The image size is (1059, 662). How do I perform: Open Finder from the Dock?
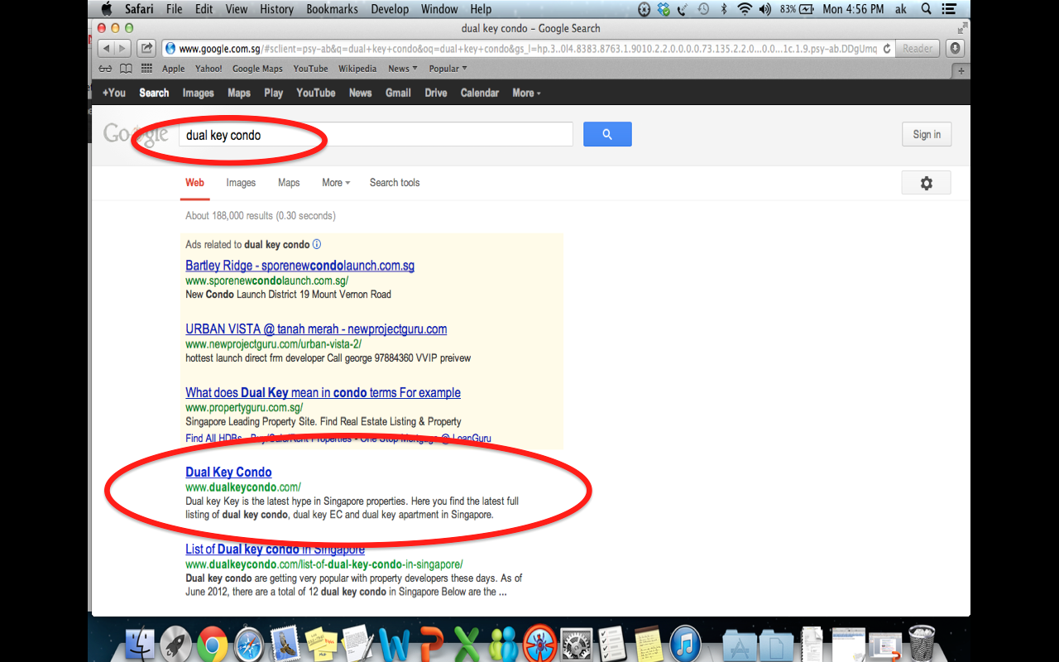pyautogui.click(x=141, y=644)
